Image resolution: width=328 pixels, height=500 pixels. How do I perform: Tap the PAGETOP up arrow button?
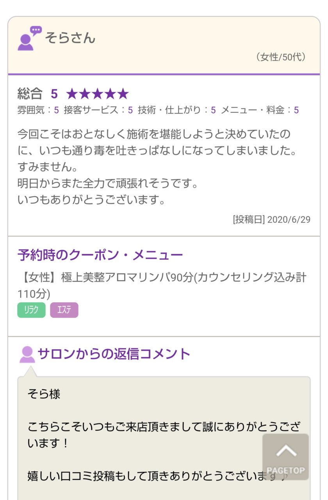point(285,456)
